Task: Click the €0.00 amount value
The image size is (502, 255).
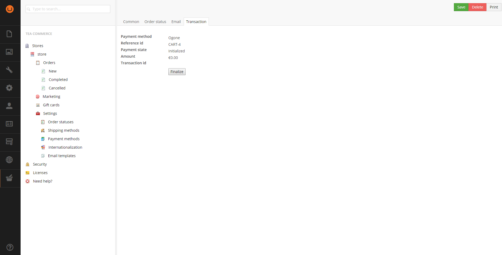Action: click(173, 58)
